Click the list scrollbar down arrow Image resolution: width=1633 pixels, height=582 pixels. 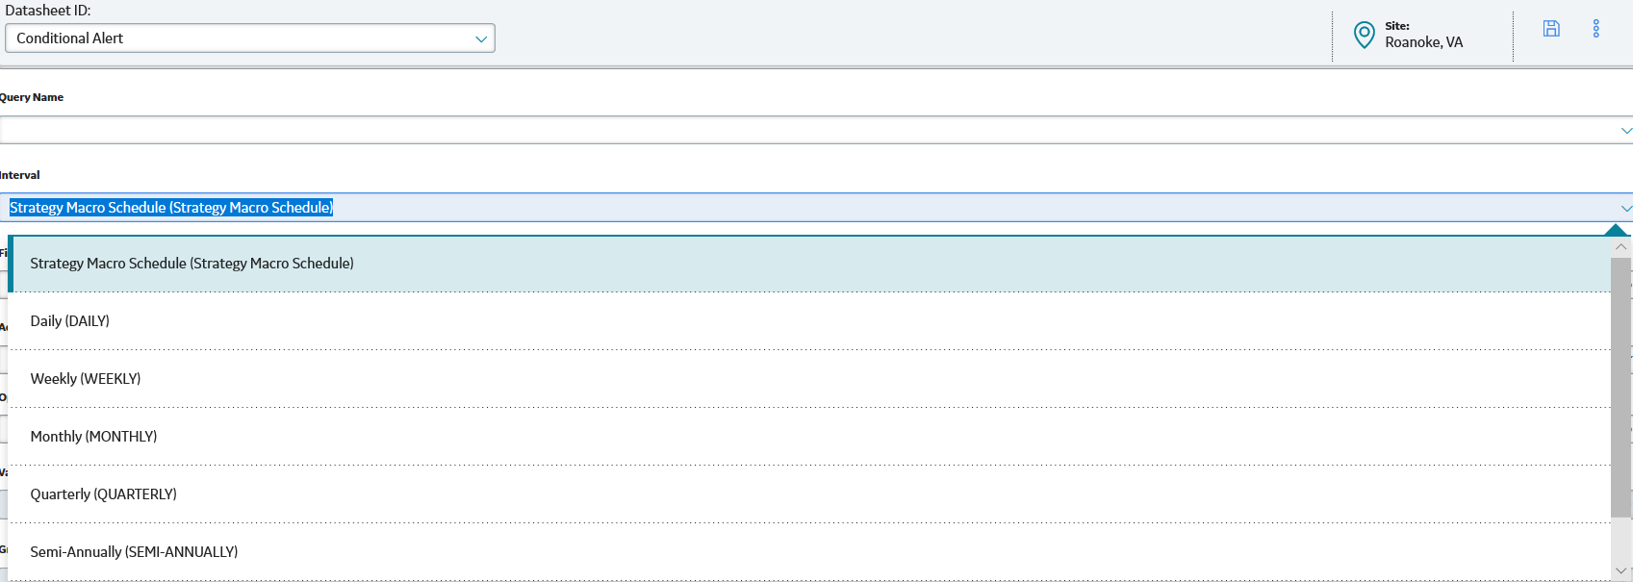[1621, 571]
